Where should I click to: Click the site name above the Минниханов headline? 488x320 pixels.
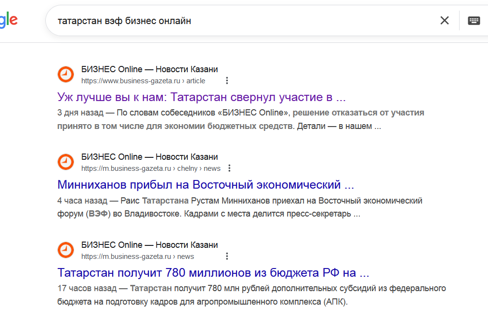pyautogui.click(x=149, y=157)
